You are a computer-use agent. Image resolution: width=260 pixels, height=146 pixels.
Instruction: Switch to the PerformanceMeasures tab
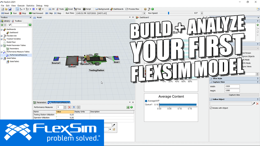click(59, 102)
